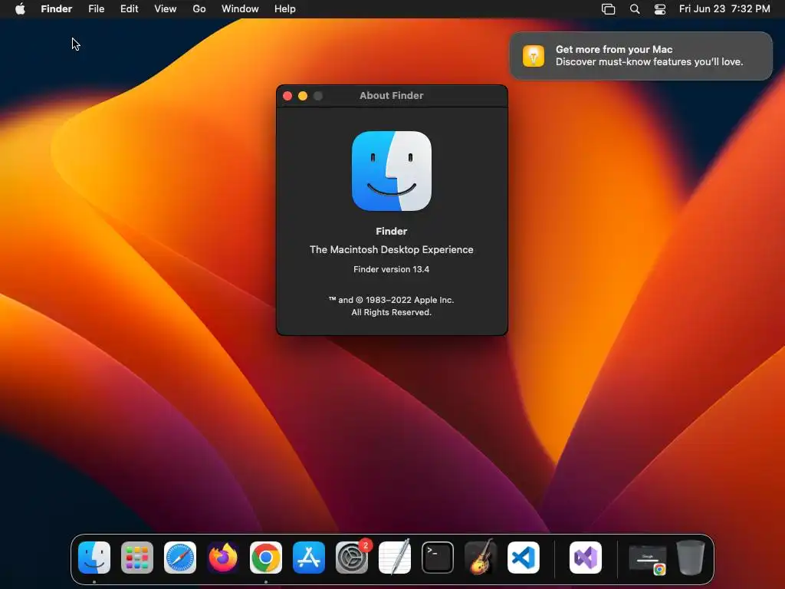
Task: Open the Finder menu
Action: (57, 9)
